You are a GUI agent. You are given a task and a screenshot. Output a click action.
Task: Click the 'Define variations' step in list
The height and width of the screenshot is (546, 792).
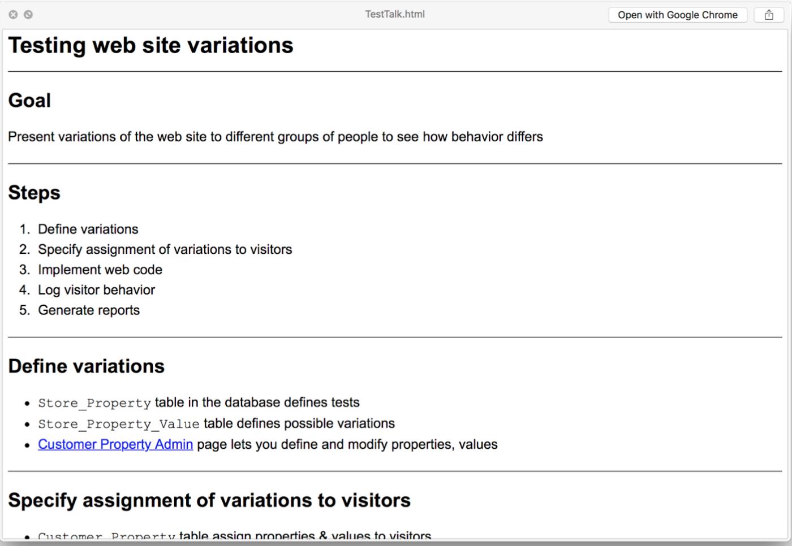[88, 229]
